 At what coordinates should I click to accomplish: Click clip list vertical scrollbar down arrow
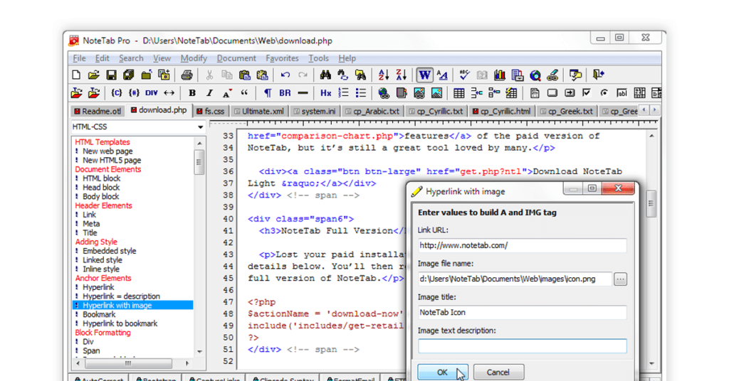(199, 352)
